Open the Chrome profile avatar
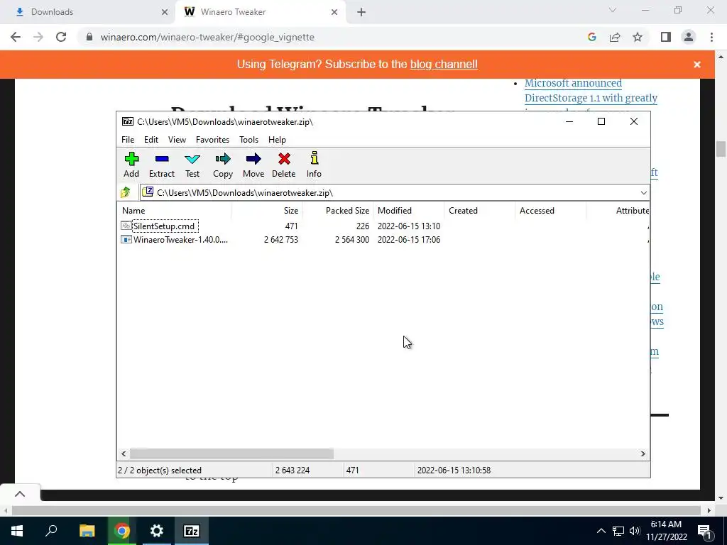The width and height of the screenshot is (727, 545). coord(689,37)
